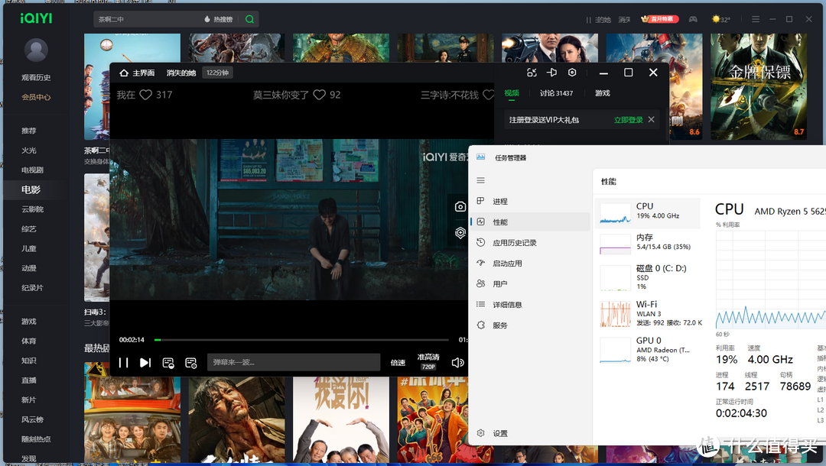The image size is (826, 466).
Task: Select 电影 in the iQIYI sidebar
Action: coord(31,189)
